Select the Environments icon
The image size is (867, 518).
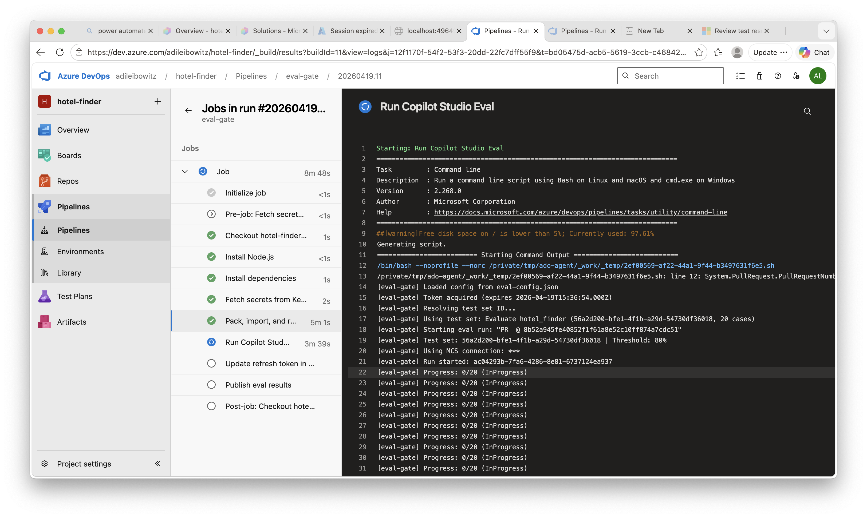coord(44,251)
